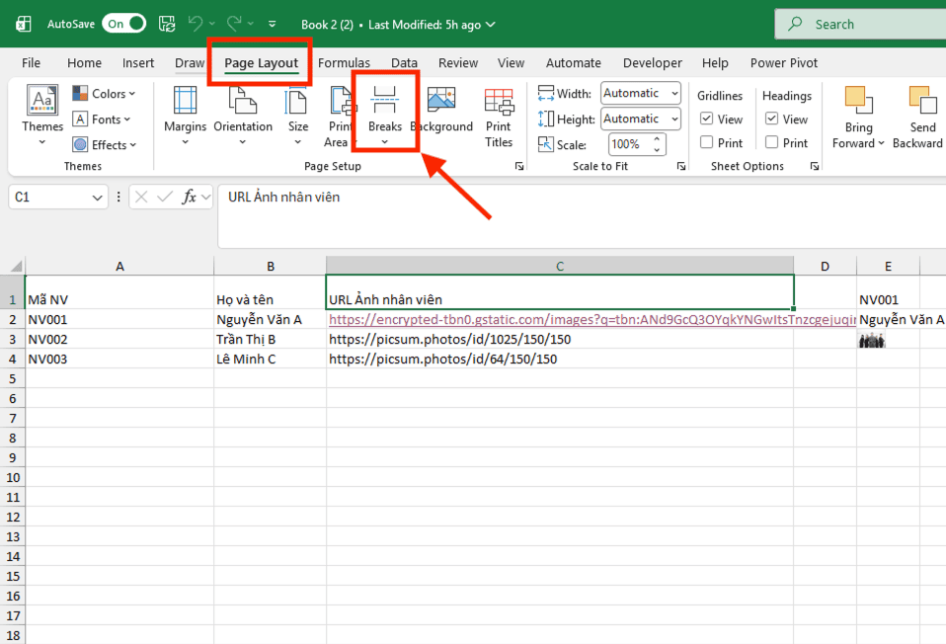Screen dimensions: 946x644
Task: Select cell containing Trần Thị B
Action: click(270, 339)
